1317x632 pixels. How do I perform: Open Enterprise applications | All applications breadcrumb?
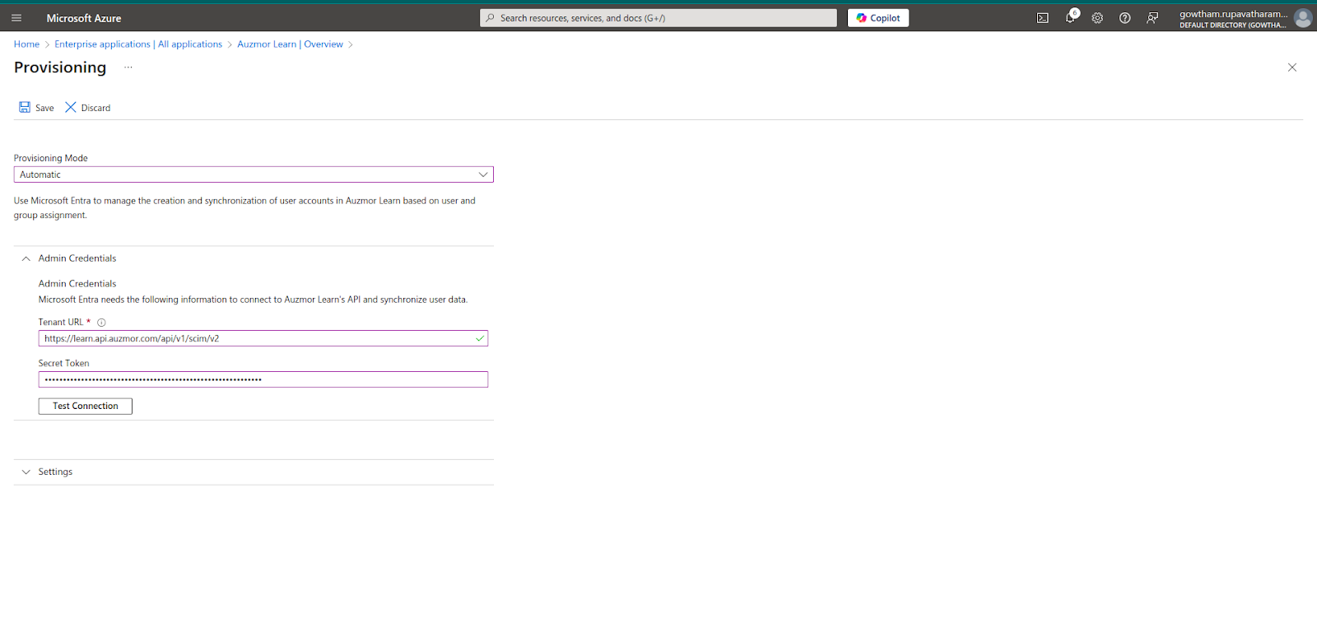[x=138, y=44]
